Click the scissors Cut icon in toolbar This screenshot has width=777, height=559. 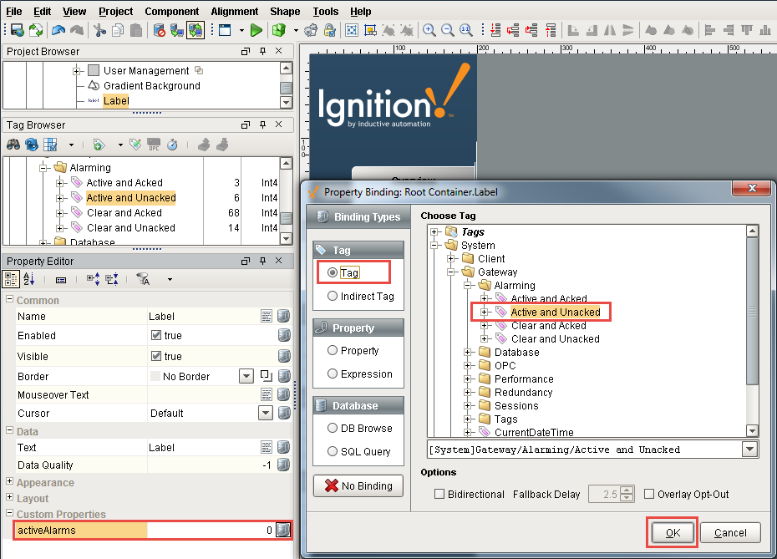tap(99, 31)
